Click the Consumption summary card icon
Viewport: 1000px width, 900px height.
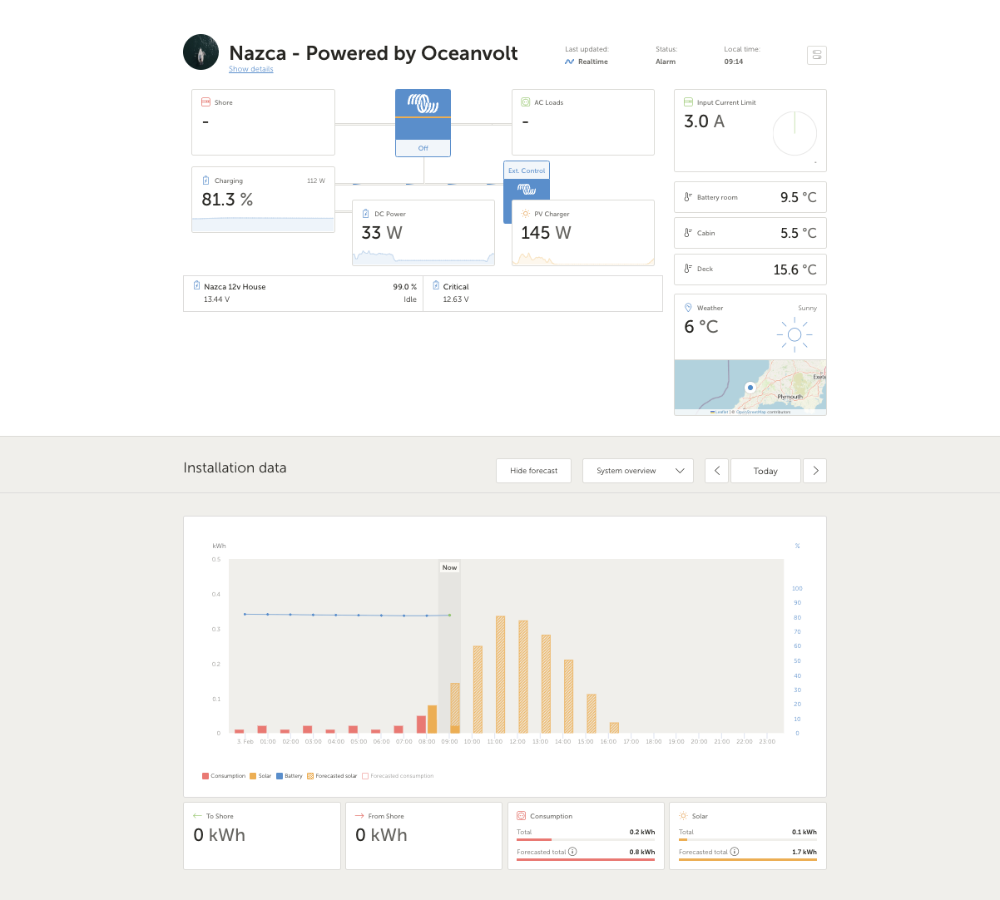[522, 816]
